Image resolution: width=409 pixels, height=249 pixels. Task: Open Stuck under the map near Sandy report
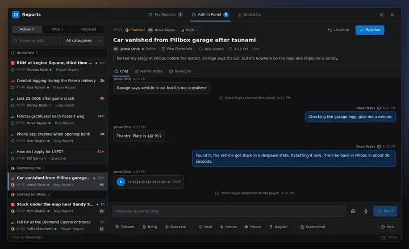pyautogui.click(x=57, y=208)
